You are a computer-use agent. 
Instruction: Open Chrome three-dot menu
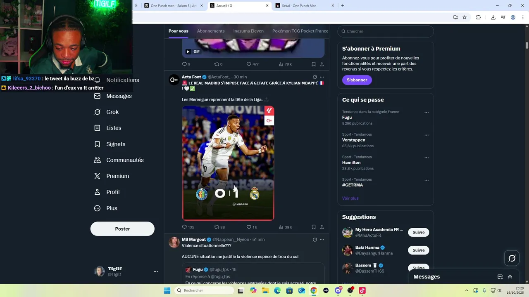point(523,17)
